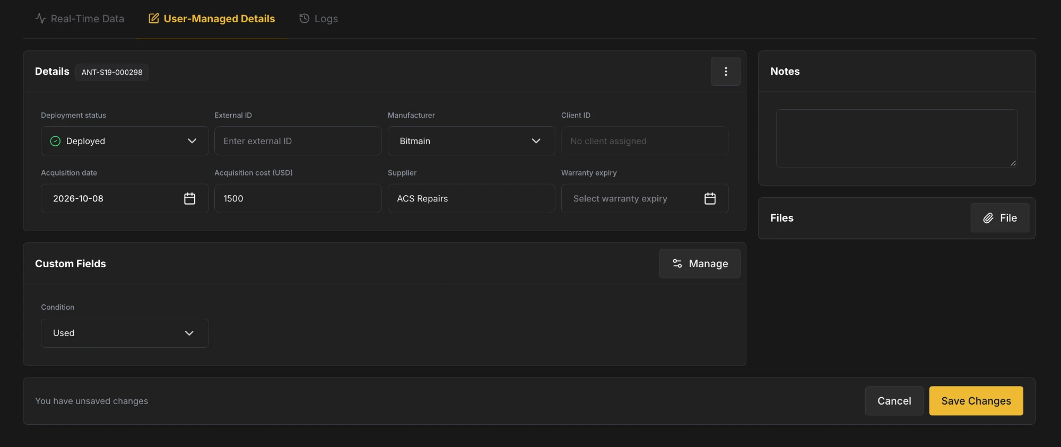Open the Logs tab
The width and height of the screenshot is (1061, 447).
pyautogui.click(x=318, y=19)
